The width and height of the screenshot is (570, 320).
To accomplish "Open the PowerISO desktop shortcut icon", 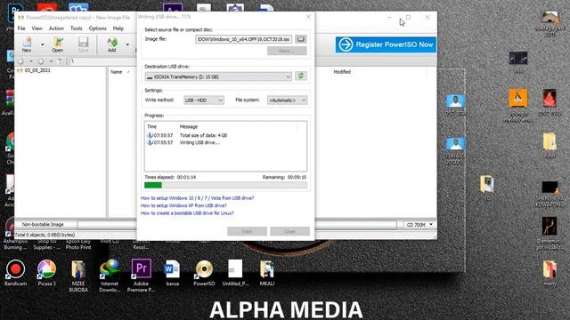I will [x=204, y=273].
